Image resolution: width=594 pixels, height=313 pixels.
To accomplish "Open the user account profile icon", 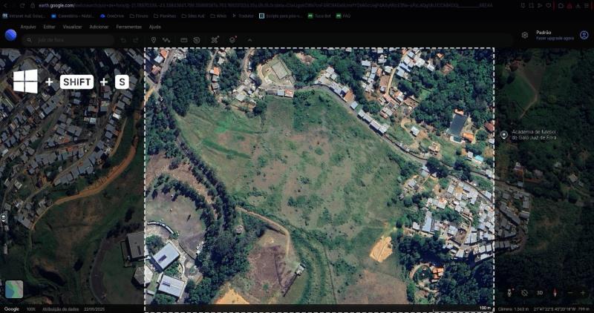I will click(584, 35).
